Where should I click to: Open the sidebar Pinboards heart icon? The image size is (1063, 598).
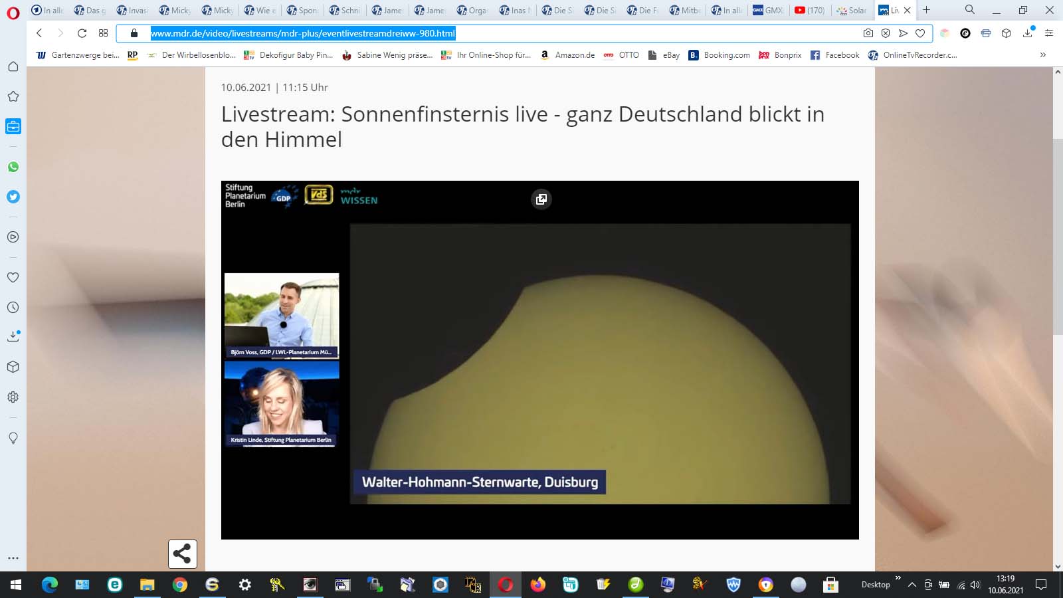(13, 277)
